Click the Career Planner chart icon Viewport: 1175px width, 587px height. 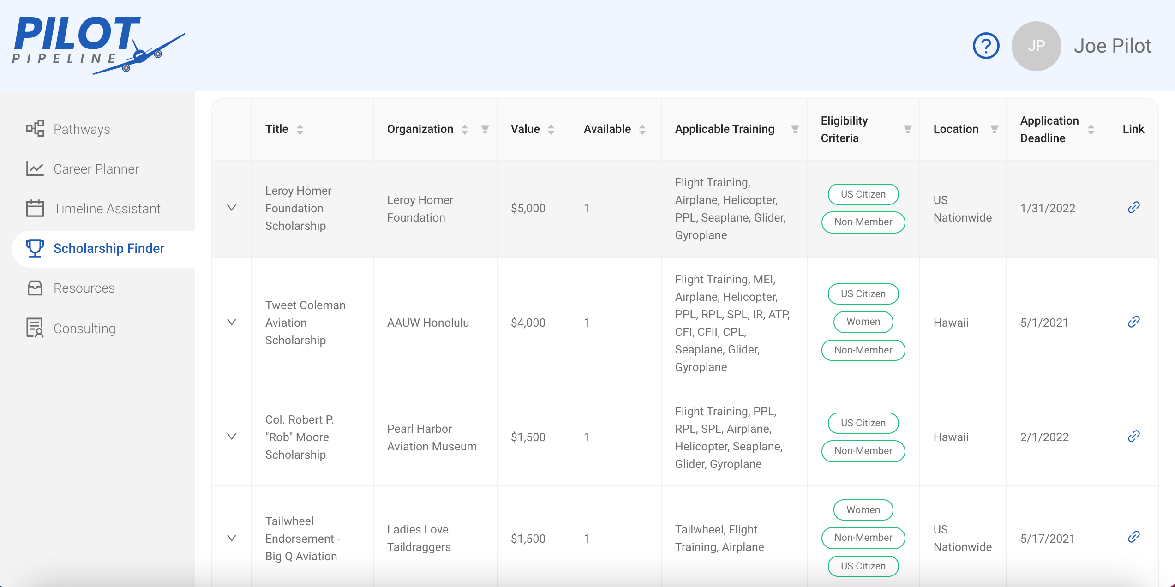click(35, 168)
